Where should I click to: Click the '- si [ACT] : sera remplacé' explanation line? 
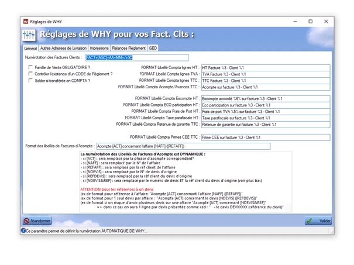[137, 159]
